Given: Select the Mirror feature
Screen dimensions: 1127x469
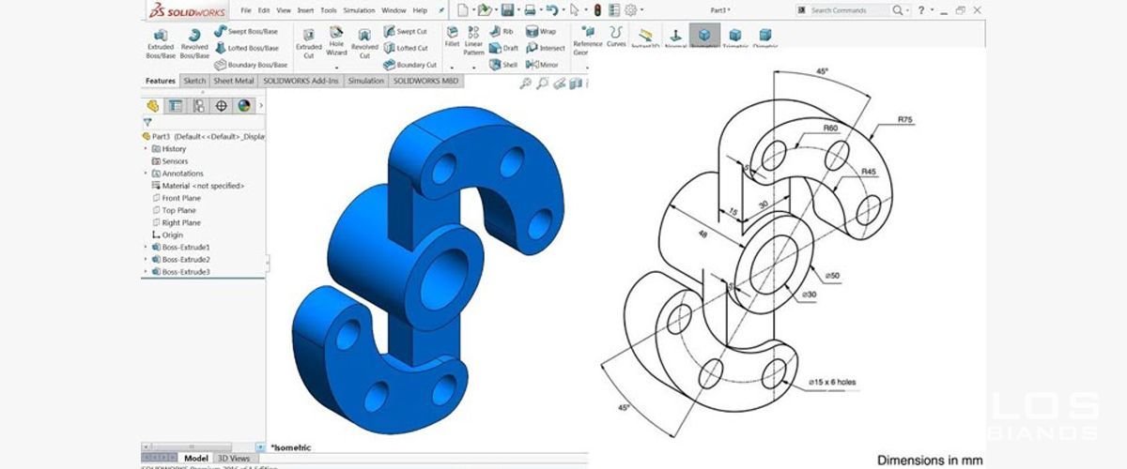Looking at the screenshot, I should click(543, 65).
